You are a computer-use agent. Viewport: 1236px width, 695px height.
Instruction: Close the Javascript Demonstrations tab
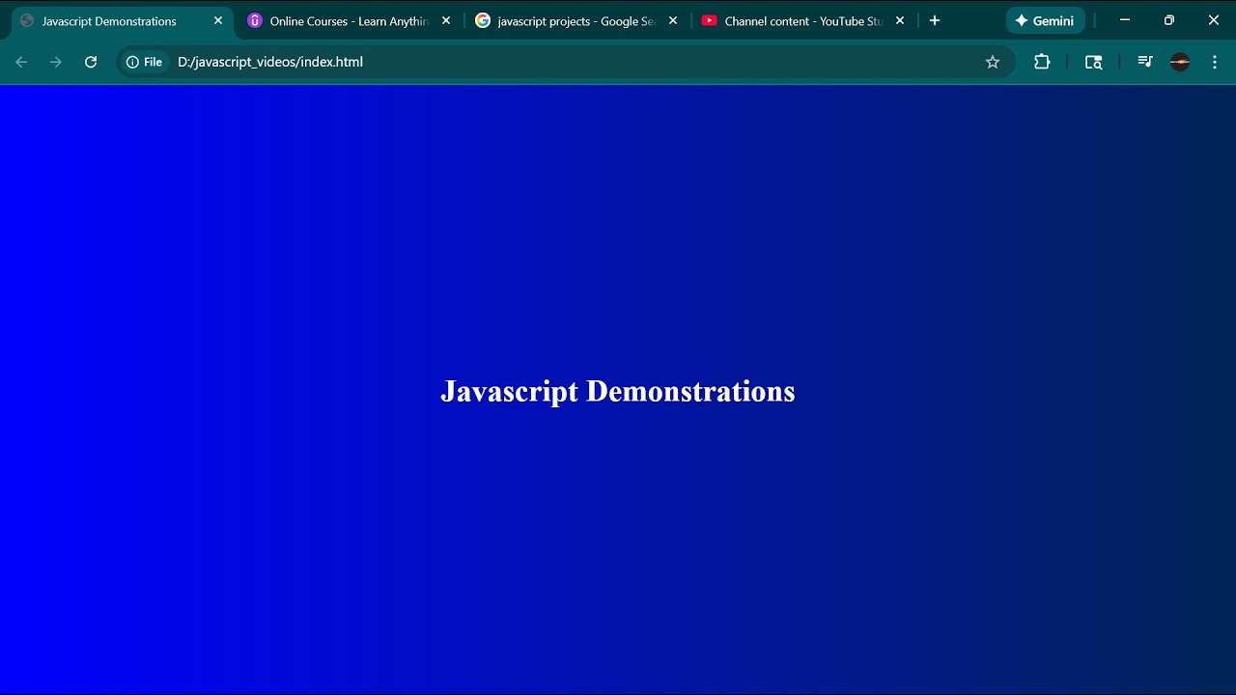tap(218, 20)
